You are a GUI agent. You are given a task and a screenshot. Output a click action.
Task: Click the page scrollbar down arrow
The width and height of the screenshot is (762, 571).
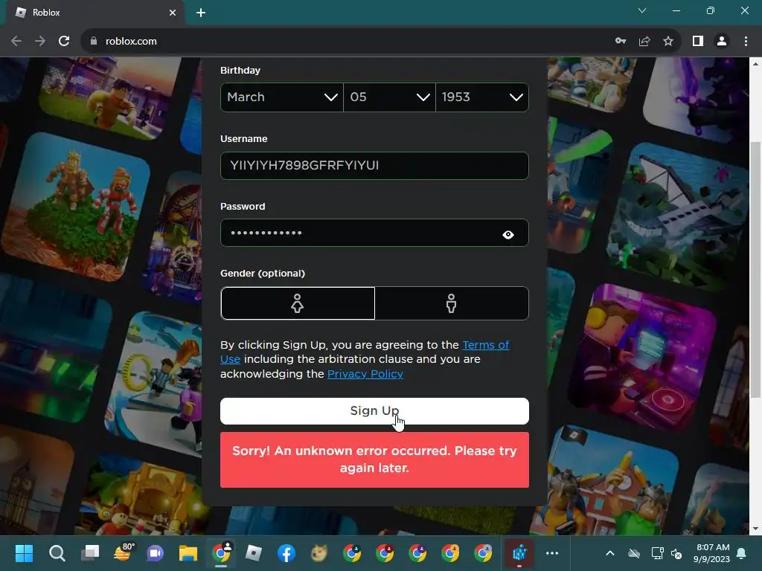coord(756,529)
